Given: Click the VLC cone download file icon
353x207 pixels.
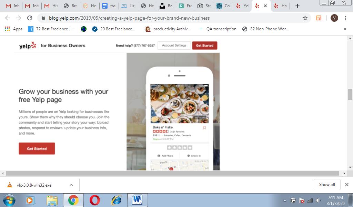Looking at the screenshot, I should (10, 185).
